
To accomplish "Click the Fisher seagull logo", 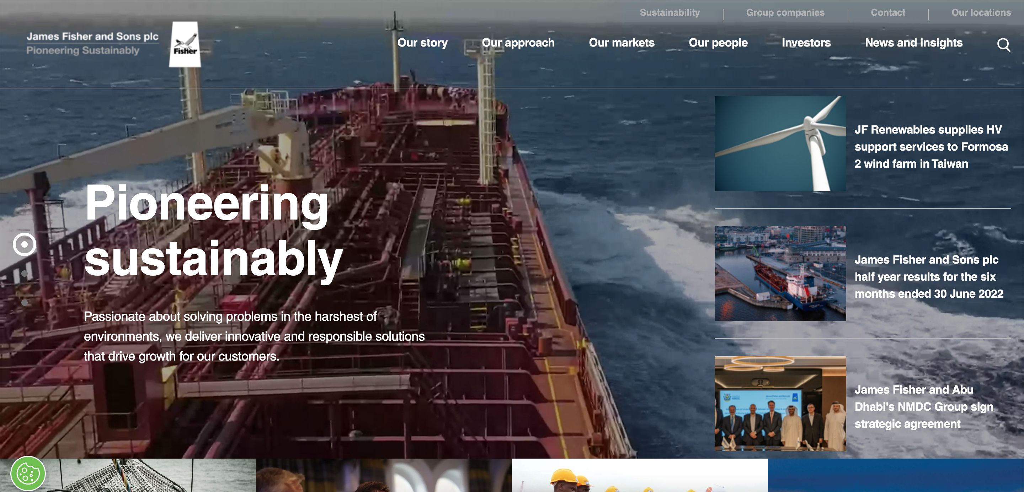I will pyautogui.click(x=185, y=44).
